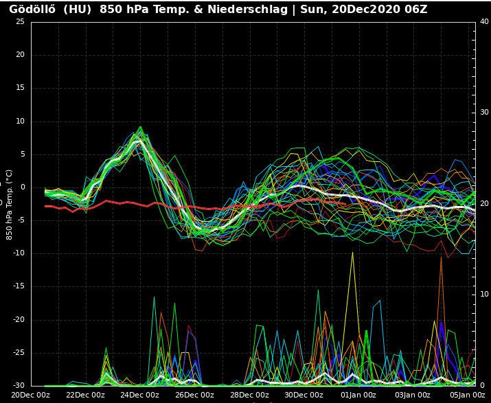Select the 22Dec 00z x-axis label

click(x=85, y=395)
